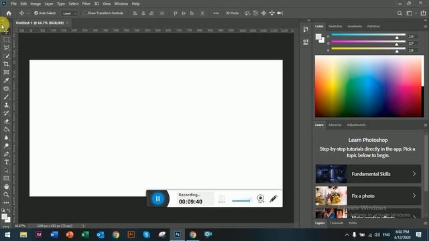This screenshot has height=241, width=429.
Task: Select the Path Selection tool
Action: [x=6, y=171]
